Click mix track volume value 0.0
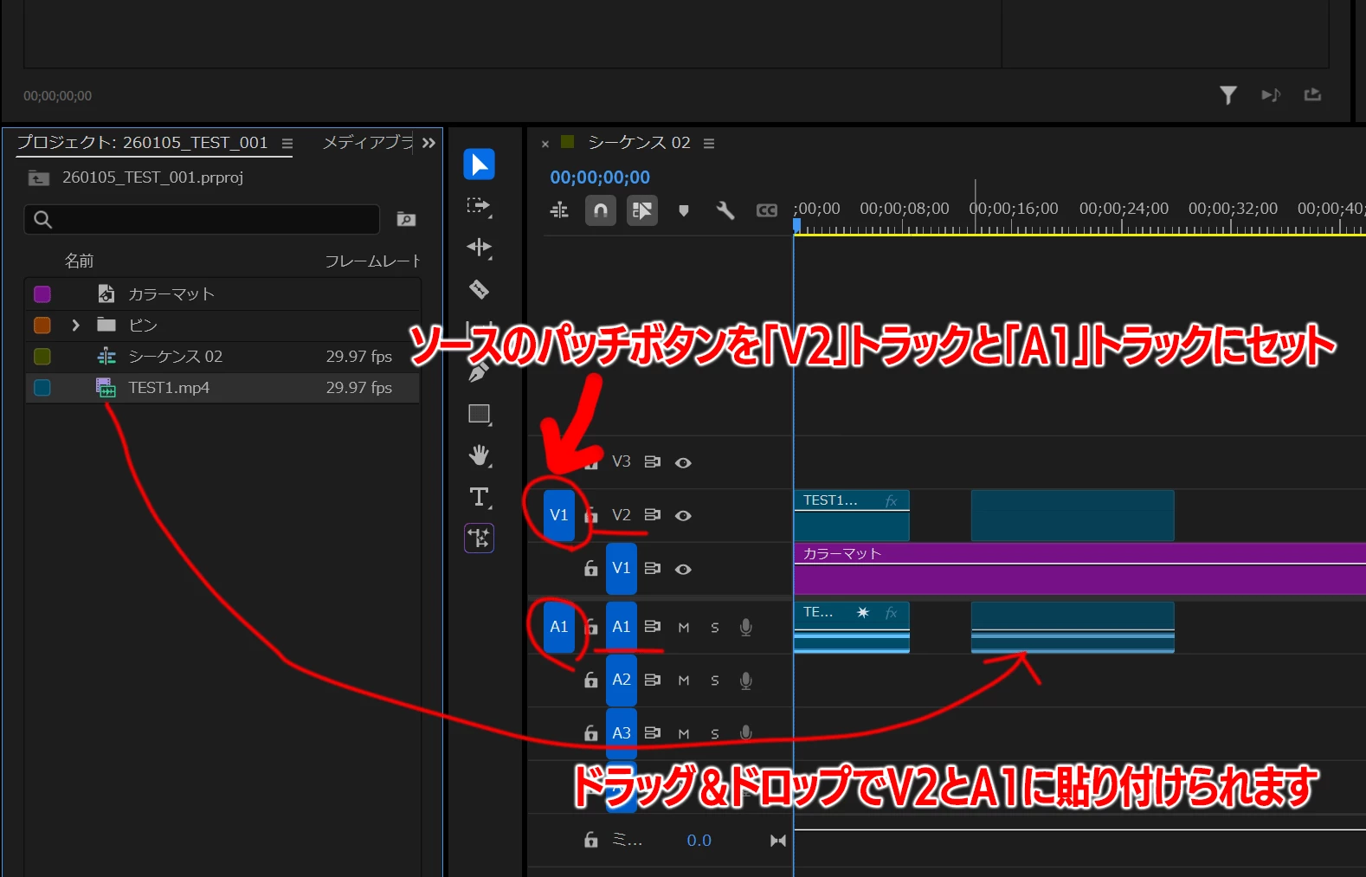Screen dimensions: 1366x877 pos(699,841)
